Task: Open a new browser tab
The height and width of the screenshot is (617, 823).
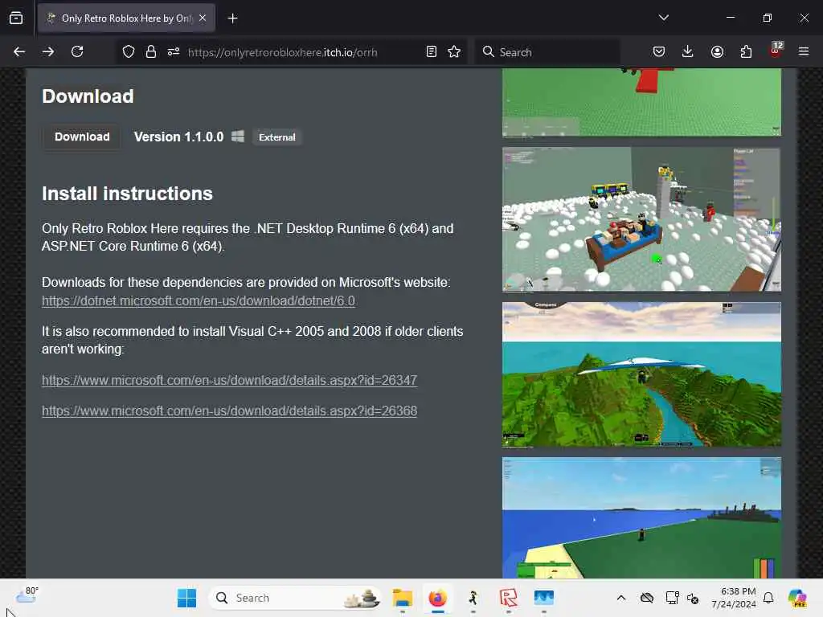Action: click(232, 18)
